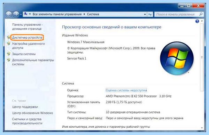The image size is (209, 135).
Task: Click shield icon beside 'Диспетчер устройств'
Action: [9, 38]
